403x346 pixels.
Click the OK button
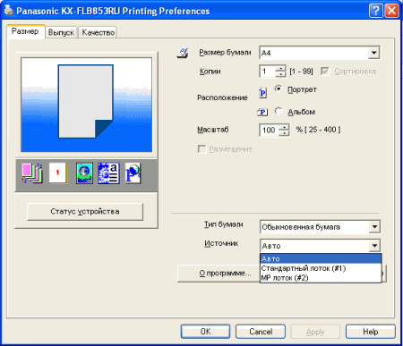[x=205, y=332]
